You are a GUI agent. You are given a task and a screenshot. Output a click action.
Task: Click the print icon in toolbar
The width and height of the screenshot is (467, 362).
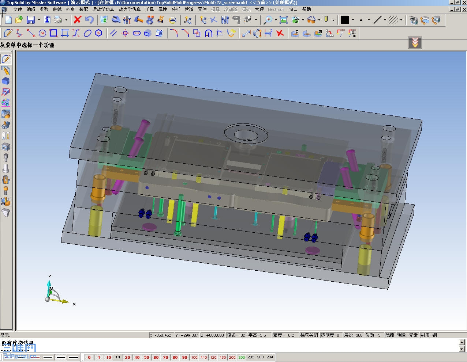tap(58, 20)
